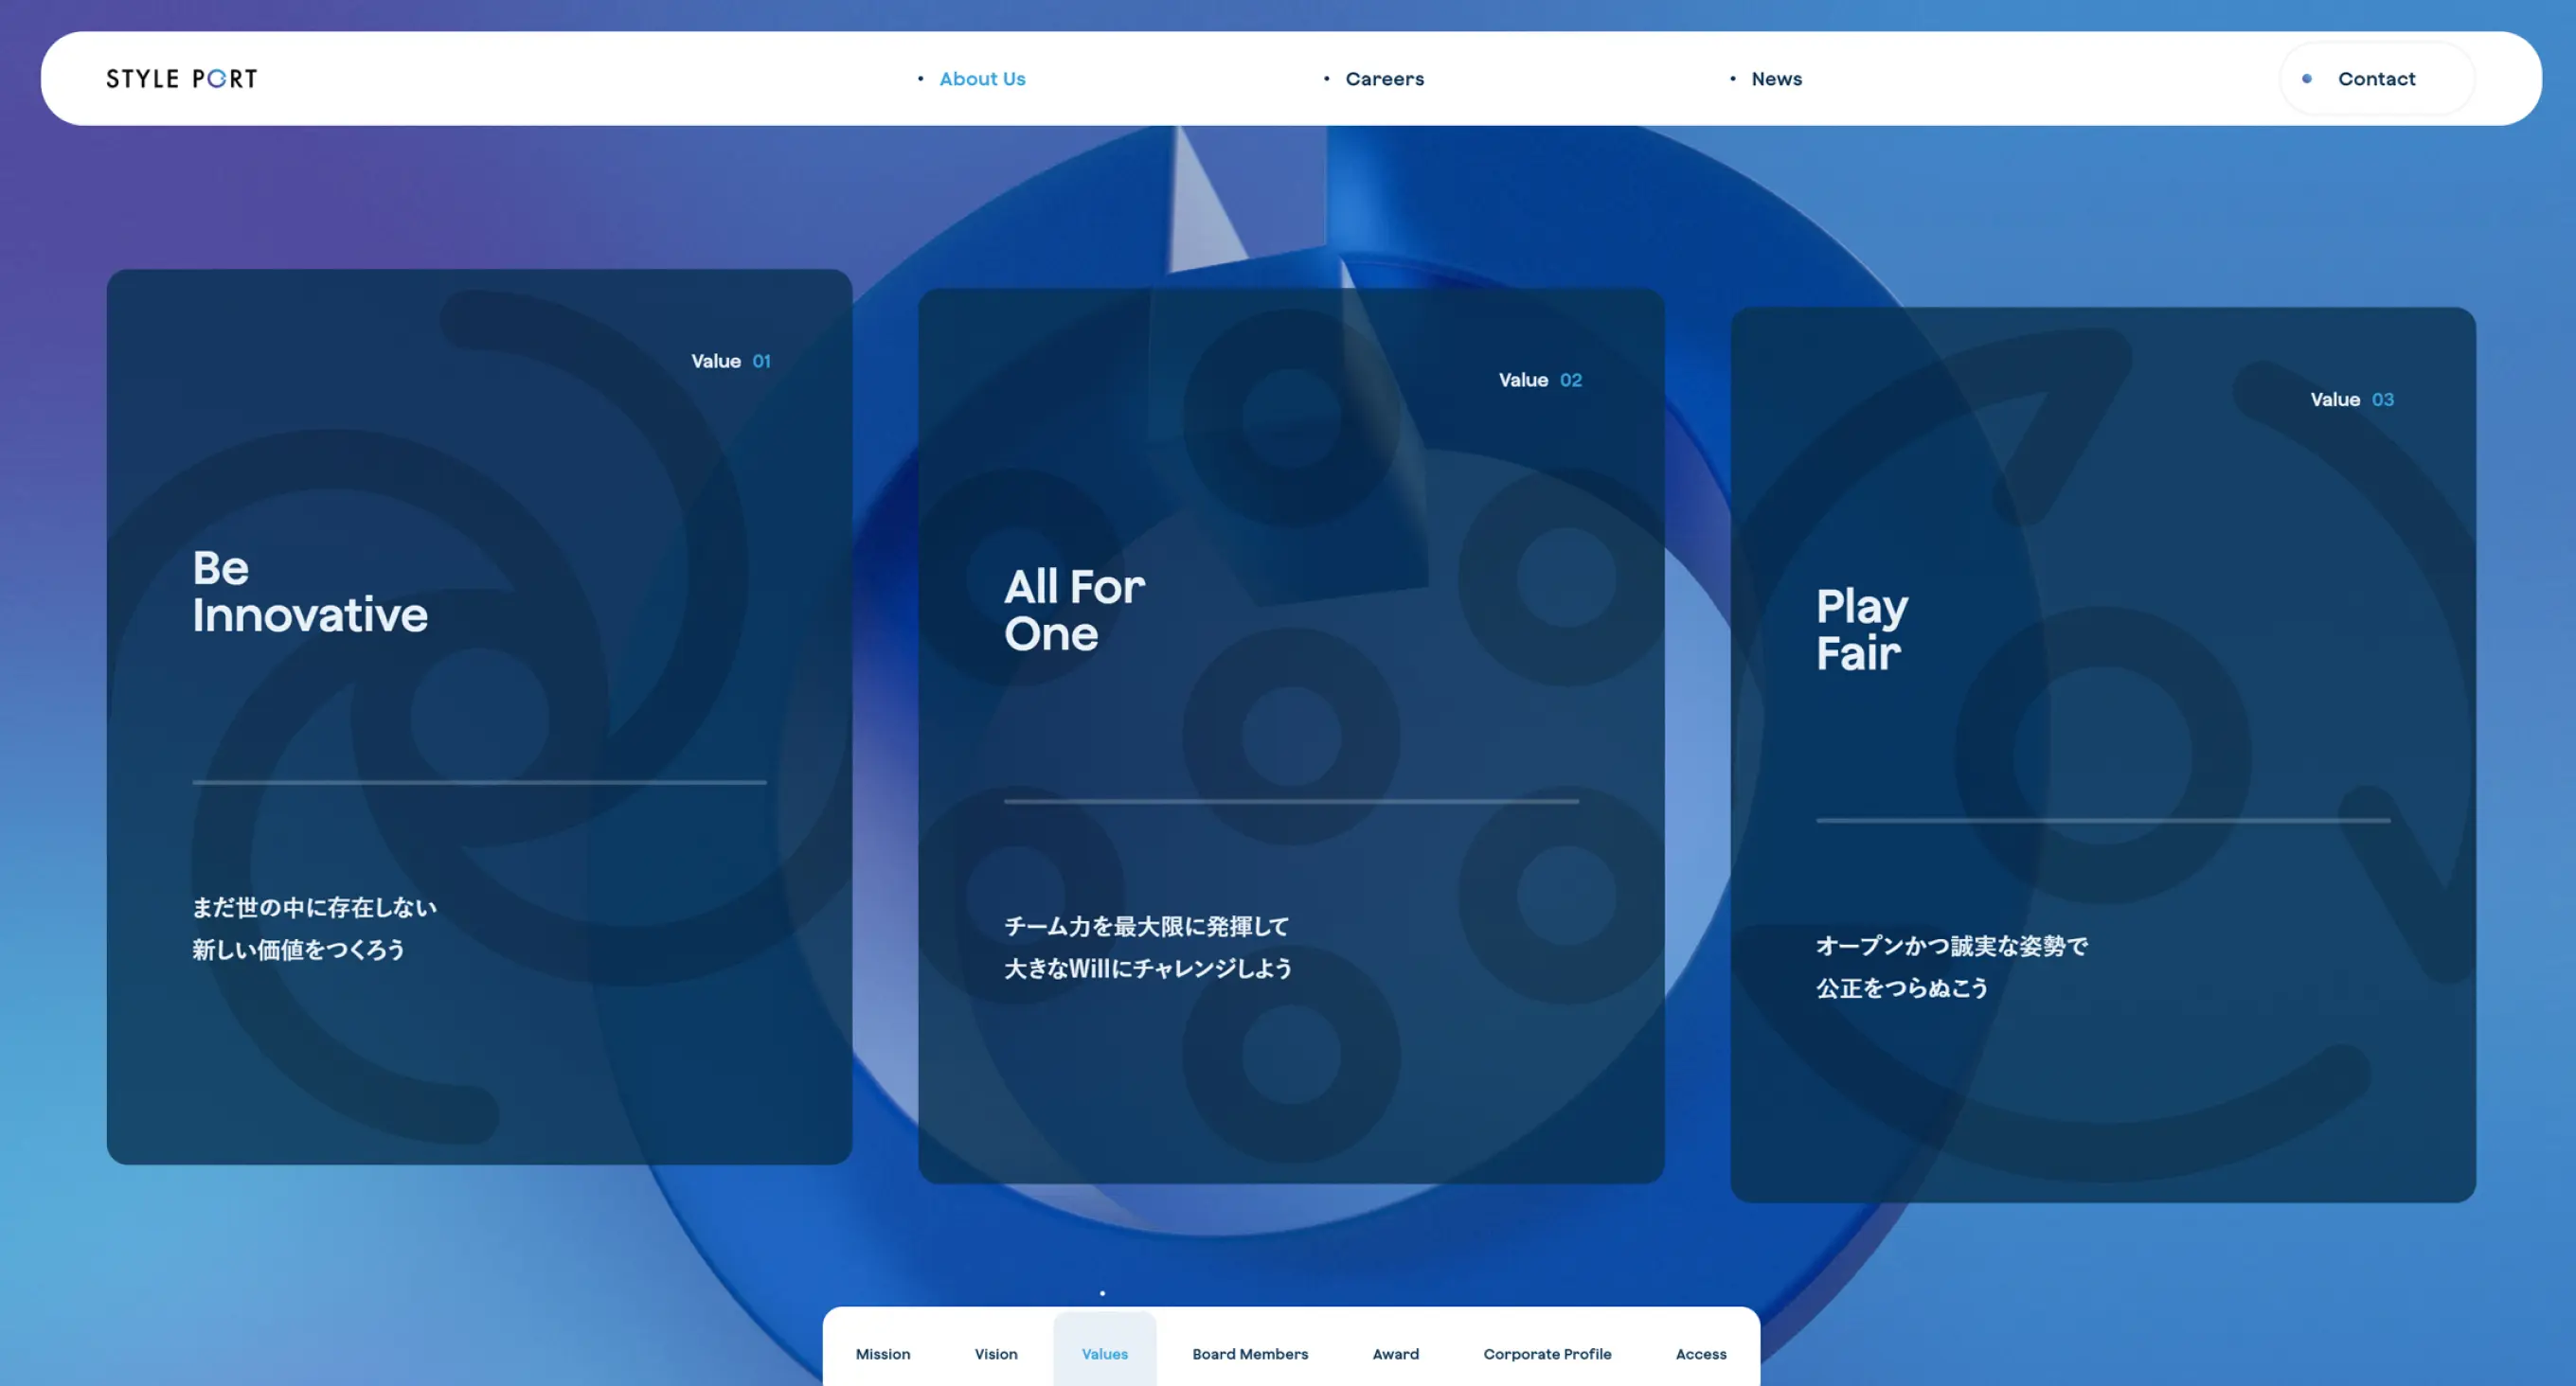2576x1386 pixels.
Task: Jump to the Mission section tab
Action: point(882,1353)
